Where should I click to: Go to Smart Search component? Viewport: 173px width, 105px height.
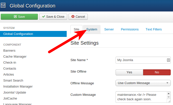click(x=13, y=81)
